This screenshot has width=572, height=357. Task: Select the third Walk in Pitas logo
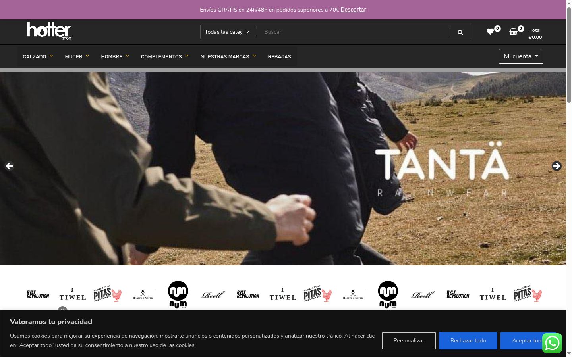528,294
